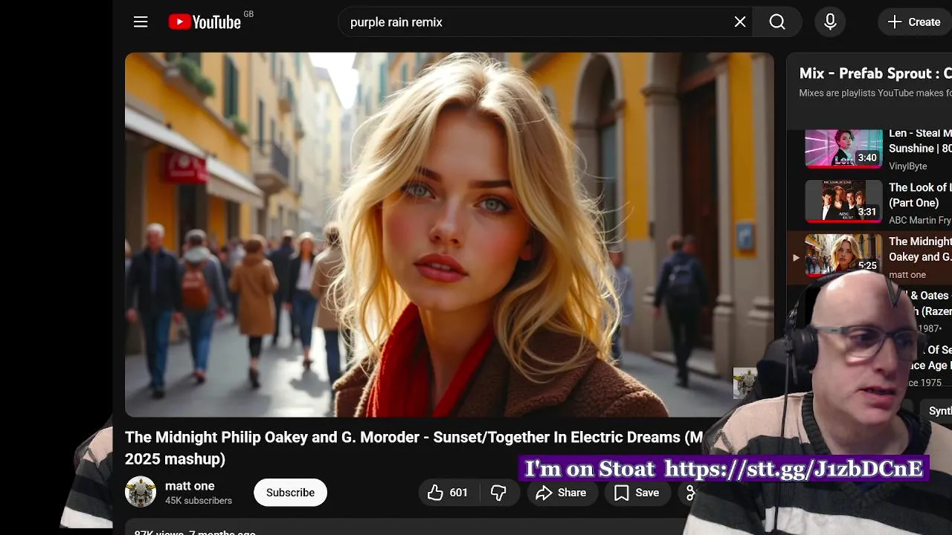Click the magnifier search button
The image size is (952, 535).
tap(777, 22)
